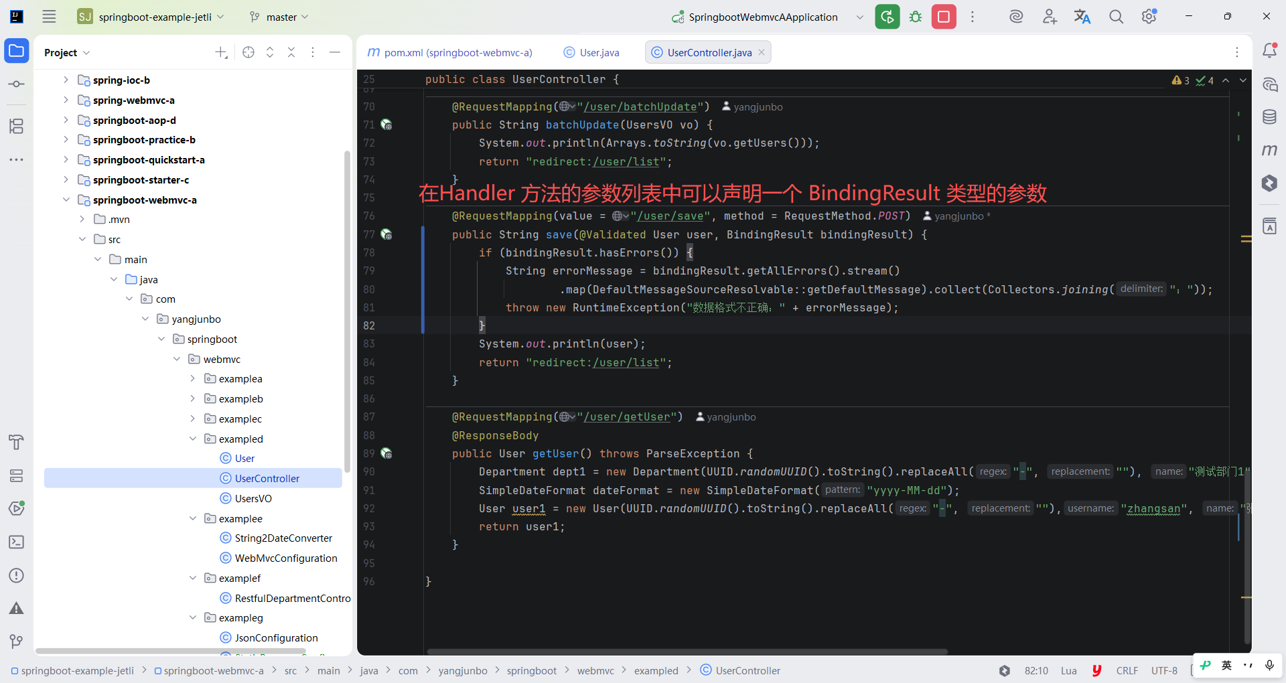Select opened file crosshair in Project panel

(248, 52)
